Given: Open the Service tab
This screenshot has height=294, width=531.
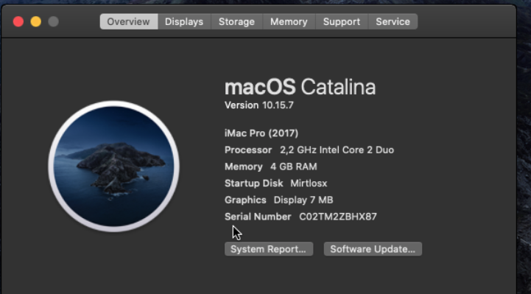Looking at the screenshot, I should [393, 21].
